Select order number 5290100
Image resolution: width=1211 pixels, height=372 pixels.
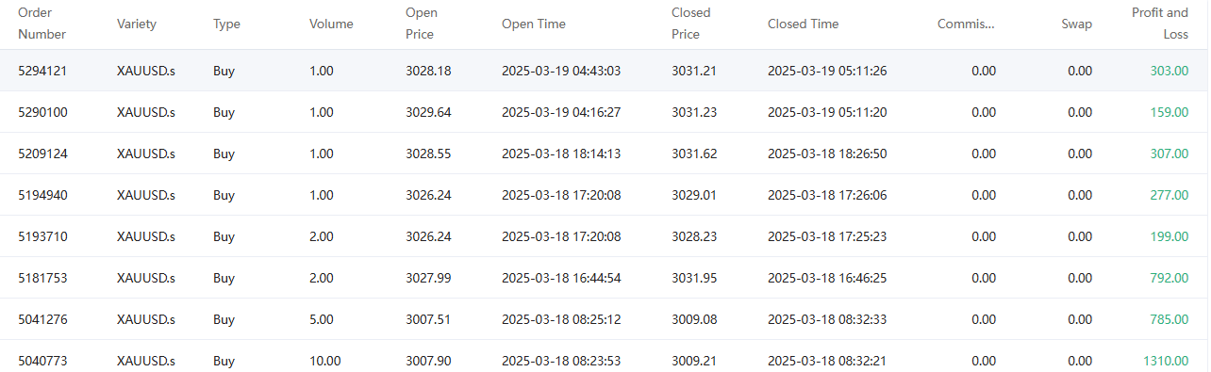(42, 112)
